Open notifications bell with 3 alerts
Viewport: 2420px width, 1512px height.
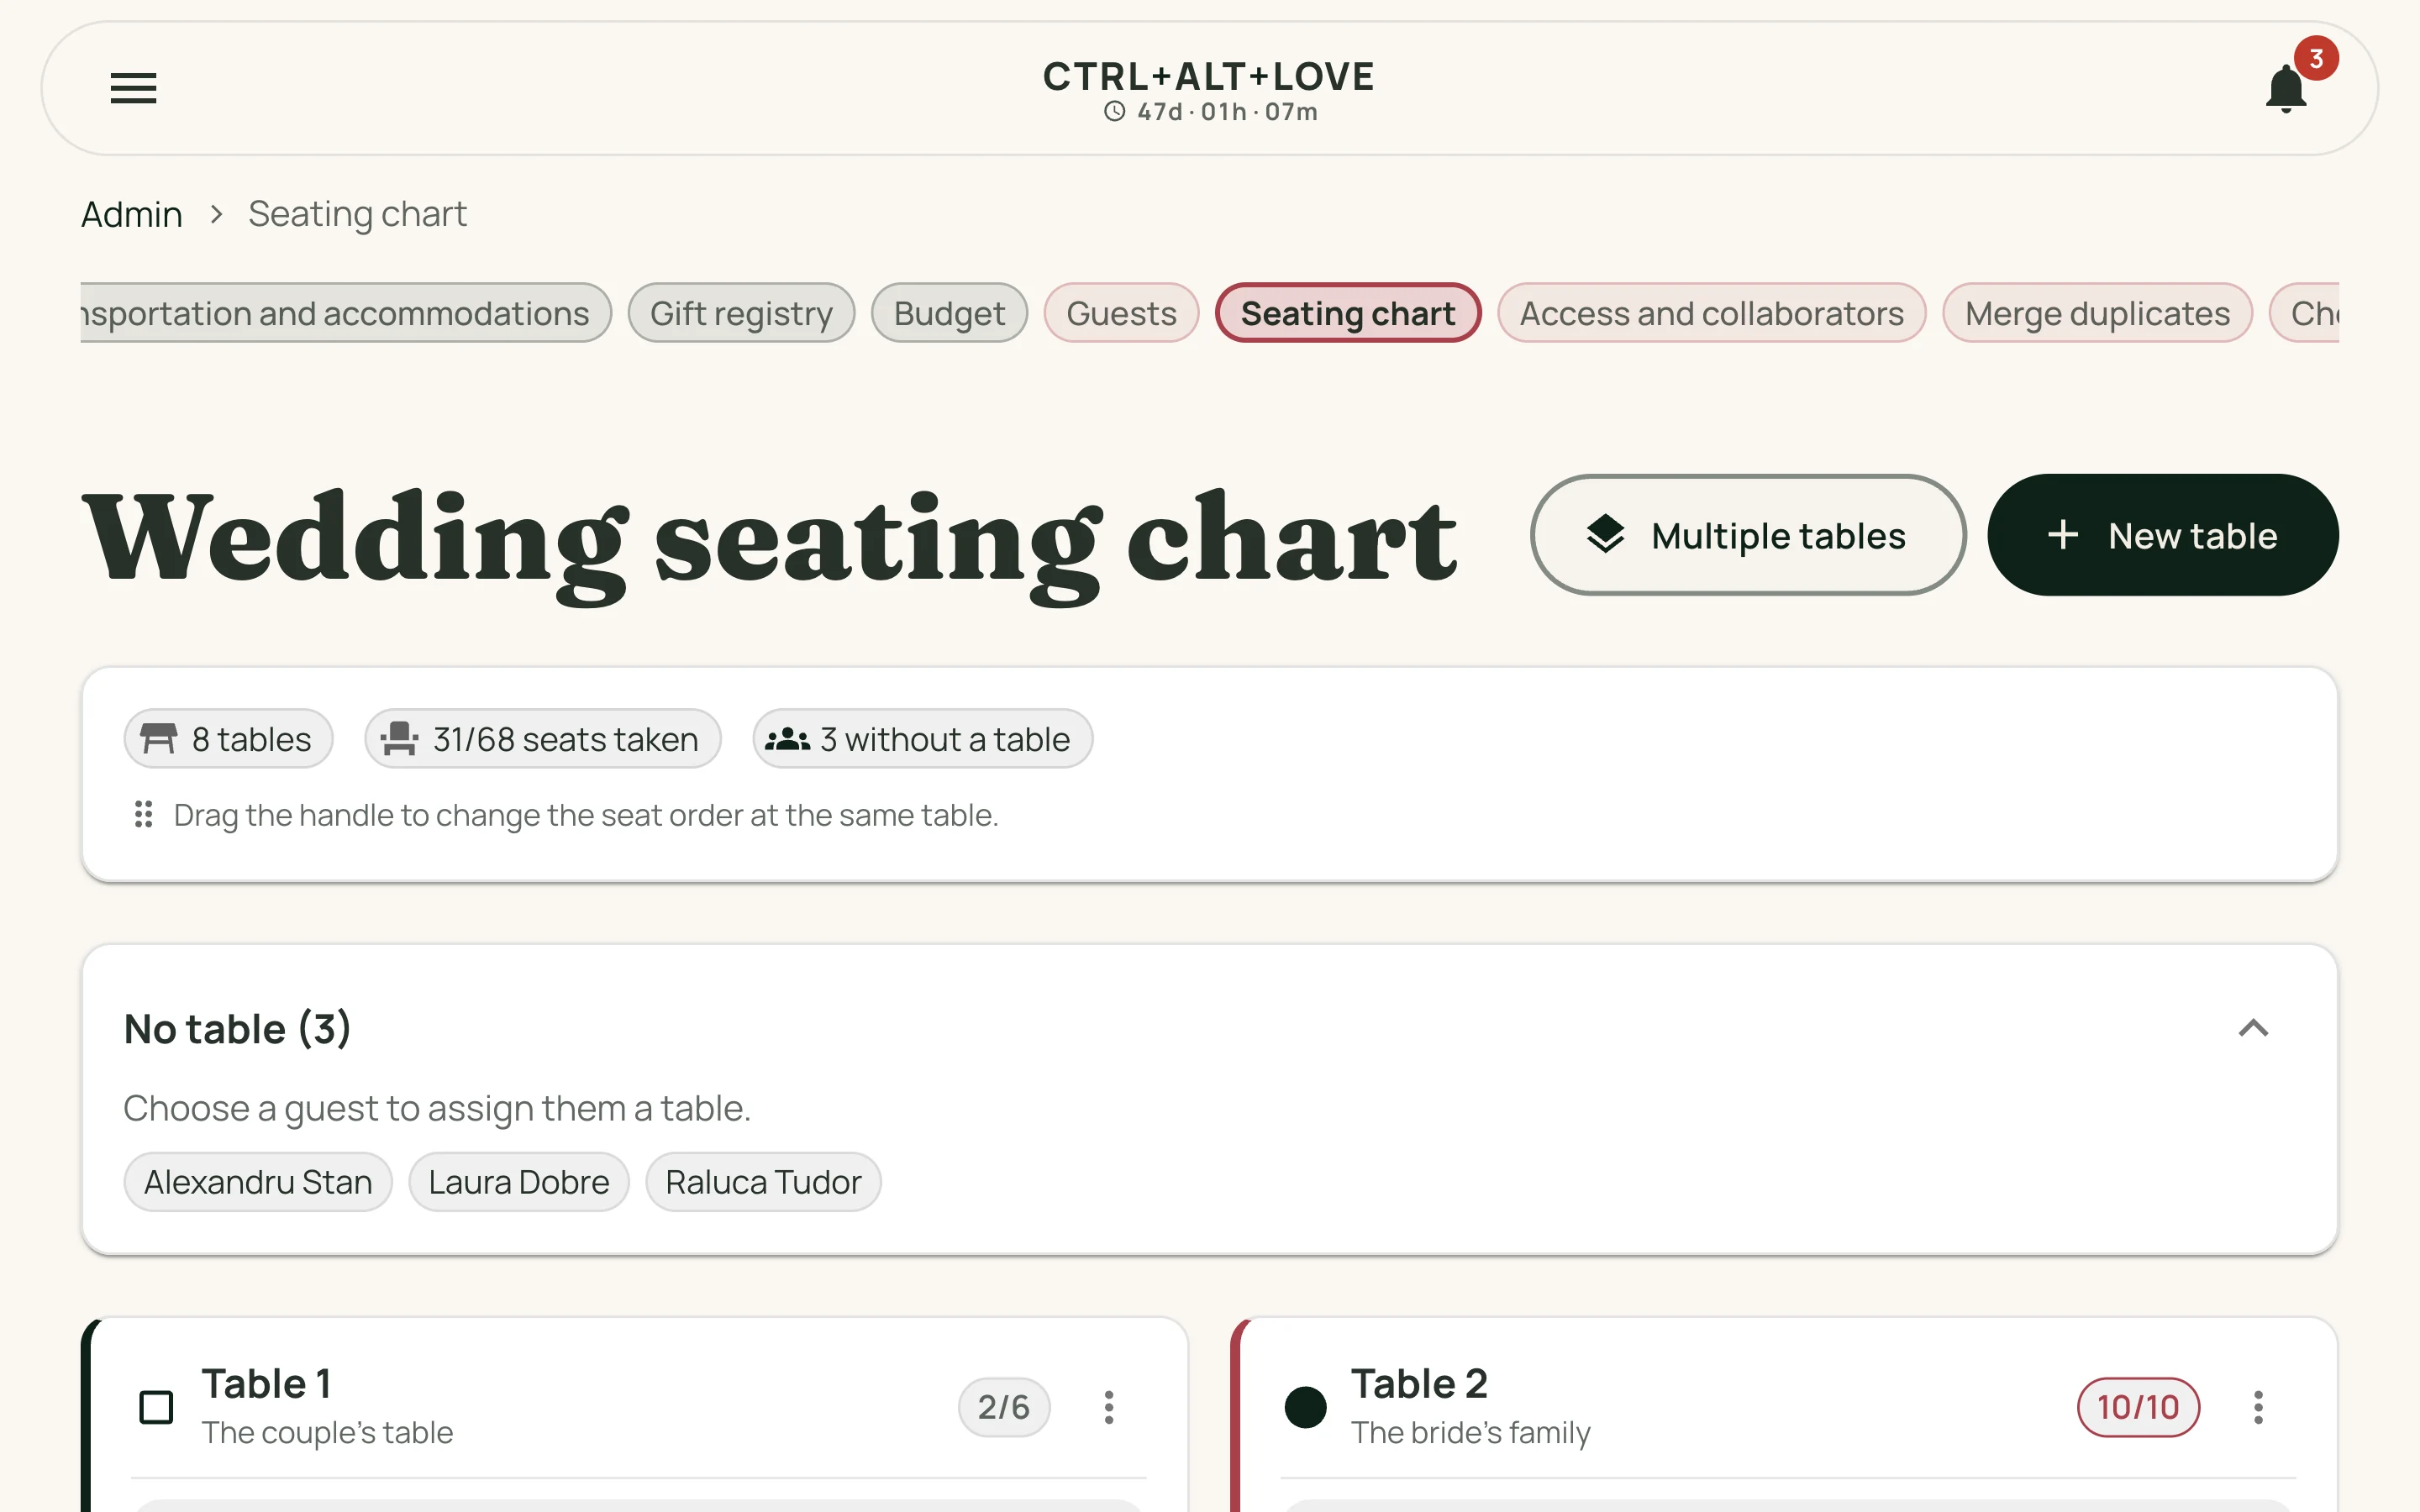click(x=2286, y=88)
